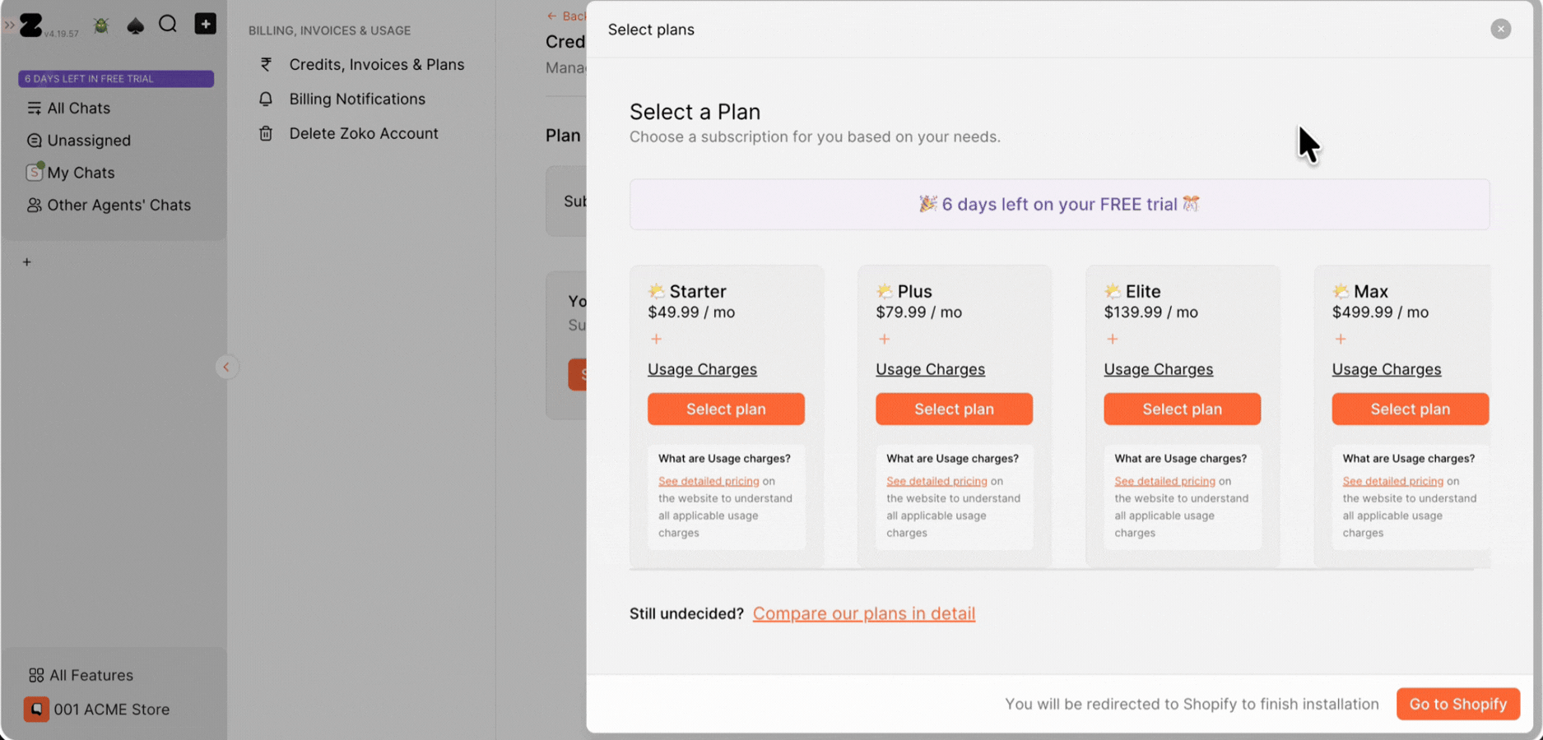Open See detailed pricing in Plus card

pos(936,481)
